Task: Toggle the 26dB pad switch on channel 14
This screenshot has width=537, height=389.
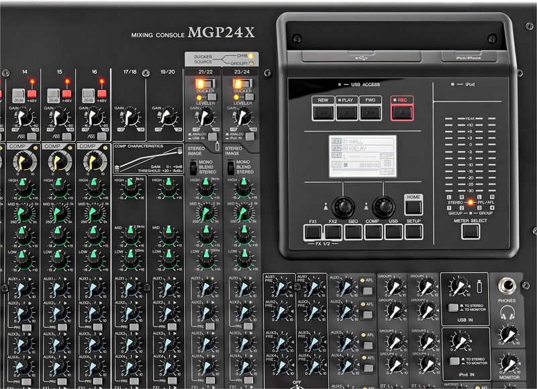Action: click(x=19, y=95)
